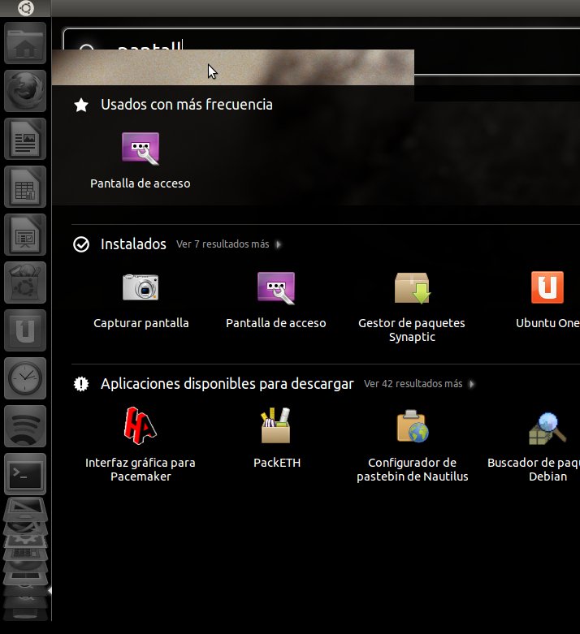
Task: Launch Gestor de paquetes Synaptic
Action: click(412, 308)
